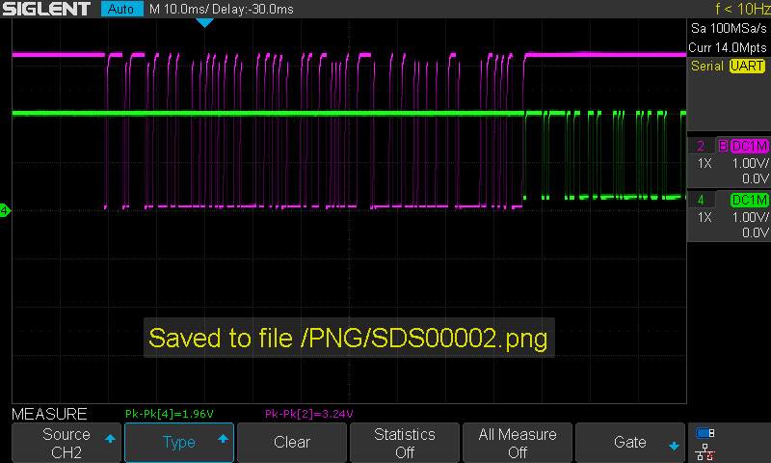Toggle All Measure Off softkey
This screenshot has height=463, width=771.
click(x=518, y=443)
